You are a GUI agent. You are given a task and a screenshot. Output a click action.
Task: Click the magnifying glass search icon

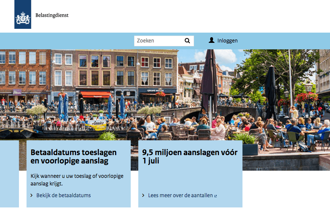tap(187, 41)
